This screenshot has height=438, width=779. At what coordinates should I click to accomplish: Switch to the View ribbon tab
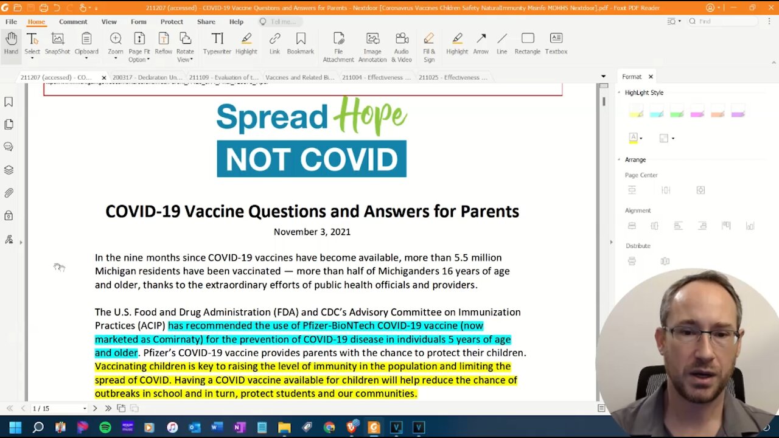click(x=109, y=21)
